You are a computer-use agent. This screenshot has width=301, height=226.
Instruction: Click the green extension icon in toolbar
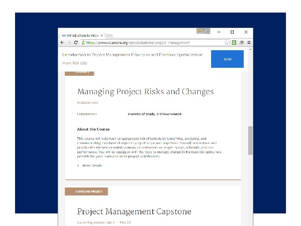point(234,42)
